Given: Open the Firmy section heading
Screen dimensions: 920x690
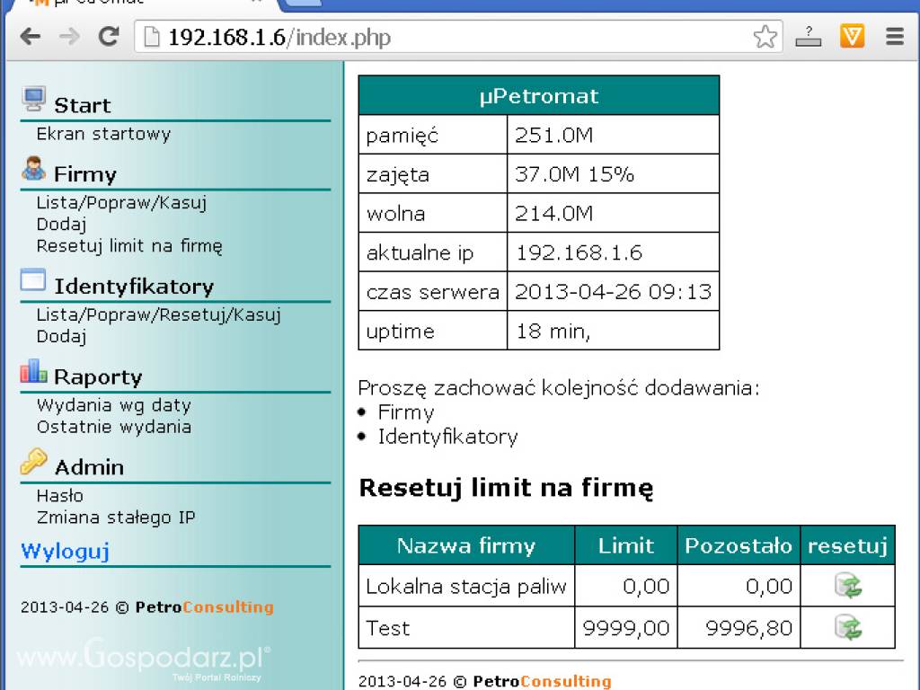Looking at the screenshot, I should [x=85, y=174].
